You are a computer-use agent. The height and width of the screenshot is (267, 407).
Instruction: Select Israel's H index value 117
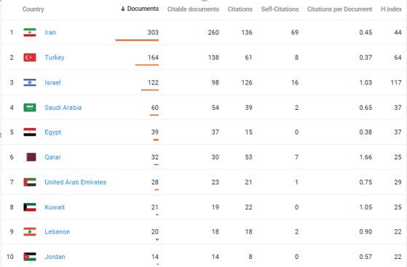tap(396, 82)
